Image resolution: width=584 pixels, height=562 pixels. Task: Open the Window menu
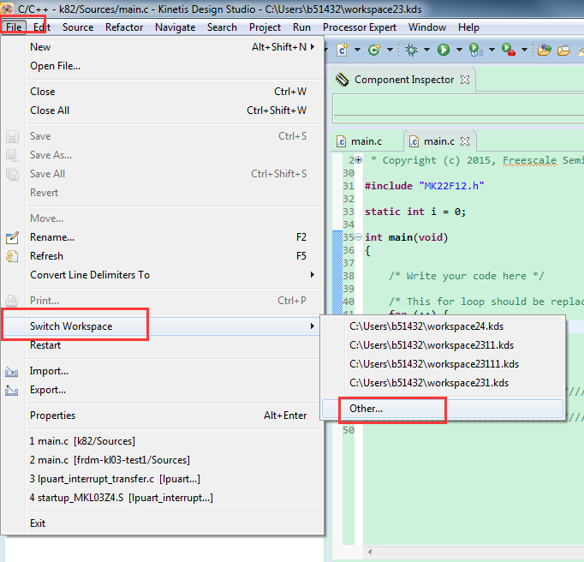point(427,27)
